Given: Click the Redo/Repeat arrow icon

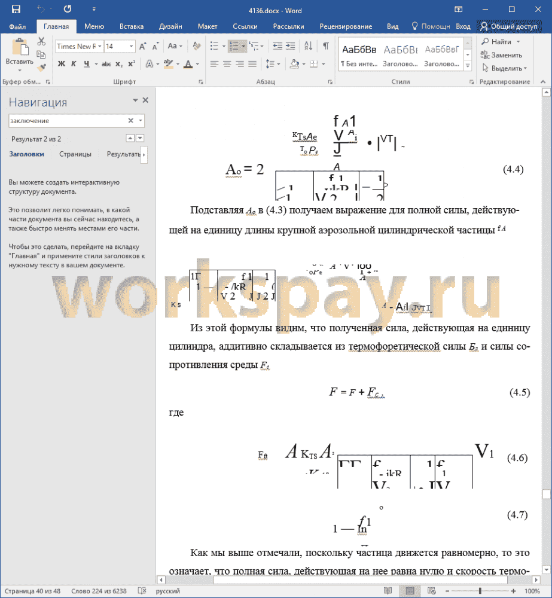Looking at the screenshot, I should click(x=68, y=9).
